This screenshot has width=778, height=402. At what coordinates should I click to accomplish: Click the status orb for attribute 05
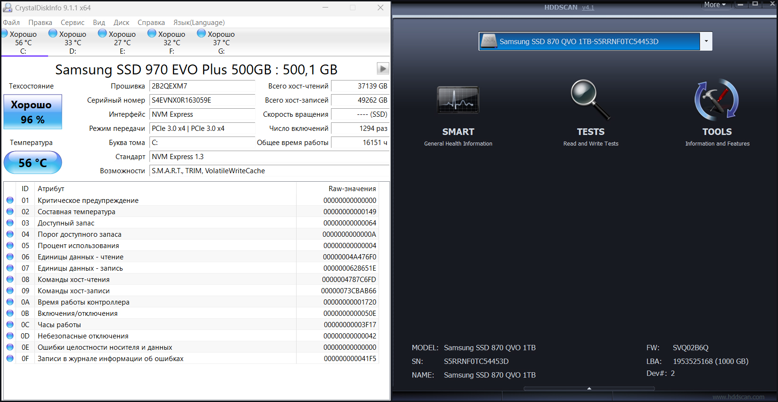coord(10,245)
